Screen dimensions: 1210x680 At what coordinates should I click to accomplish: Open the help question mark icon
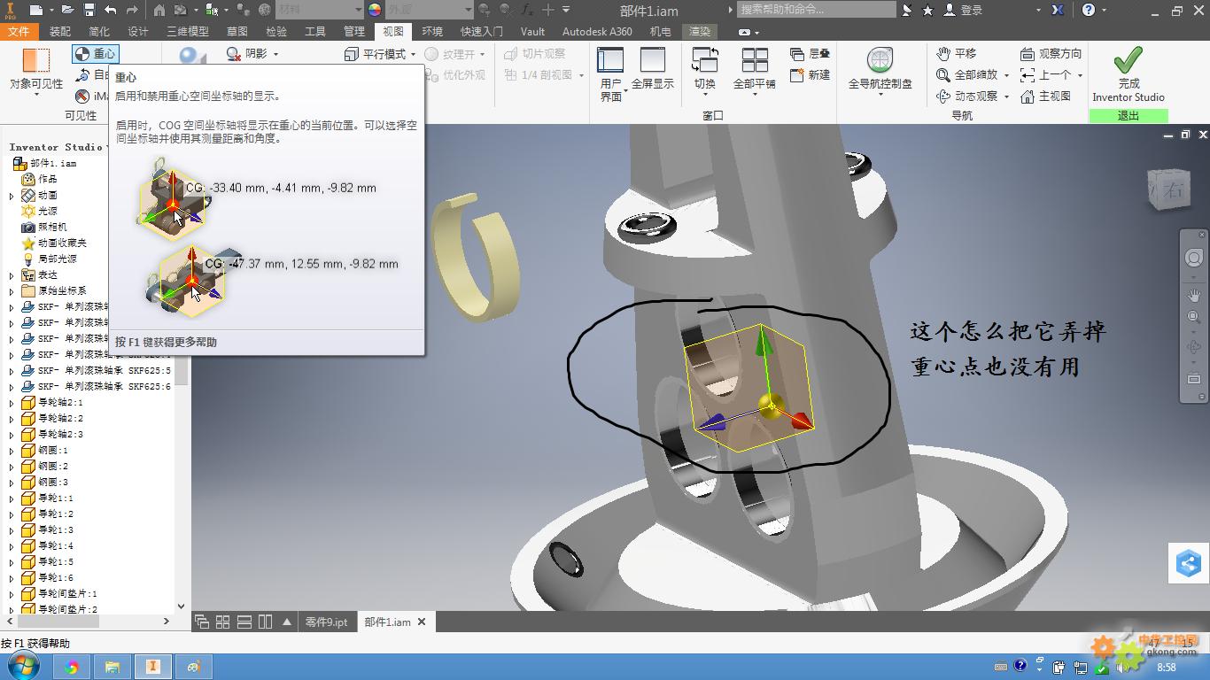[1090, 10]
